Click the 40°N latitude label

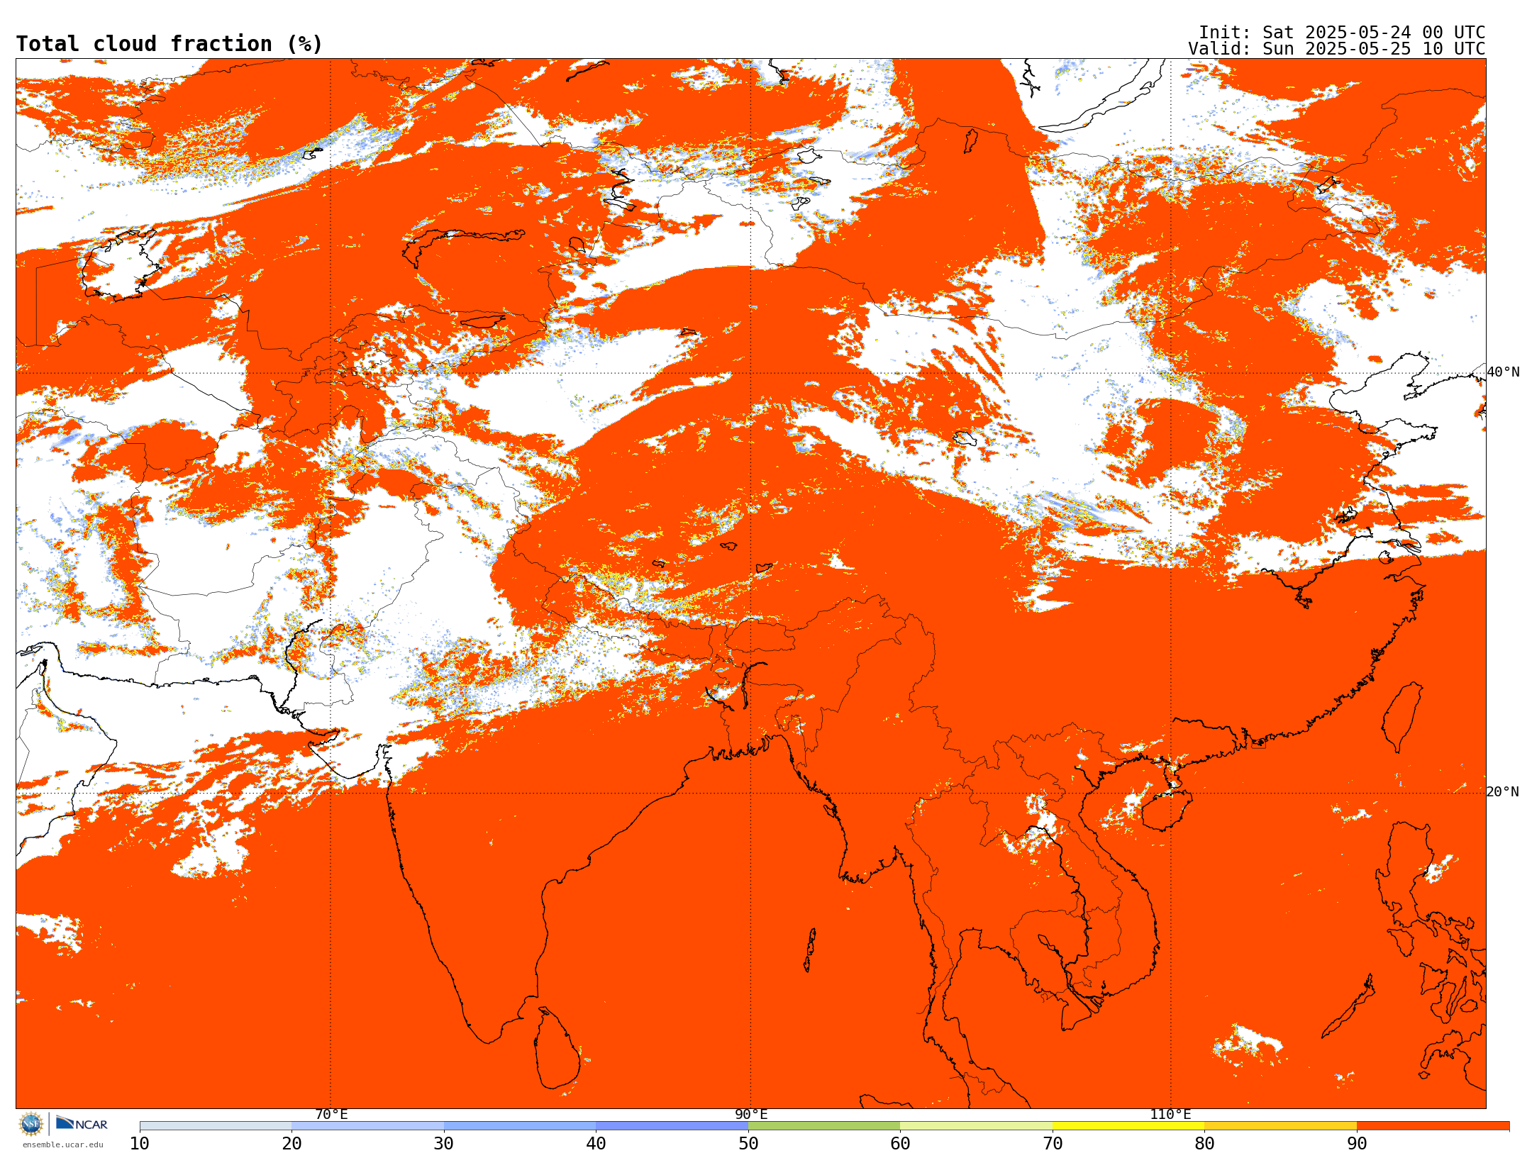[x=1503, y=372]
